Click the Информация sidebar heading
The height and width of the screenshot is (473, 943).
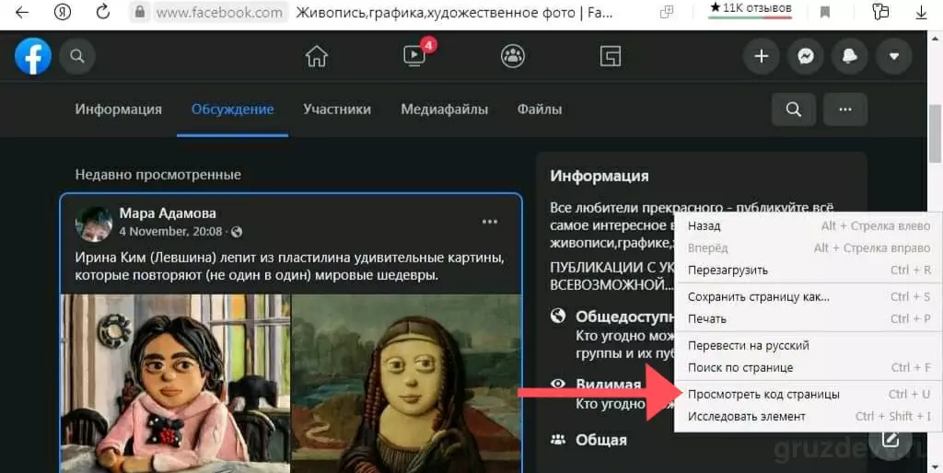coord(599,176)
